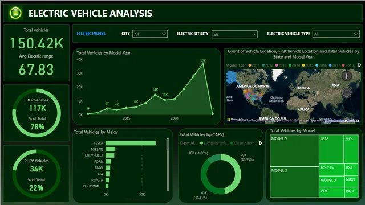
Task: Zoom in on the map
Action: [x=347, y=76]
